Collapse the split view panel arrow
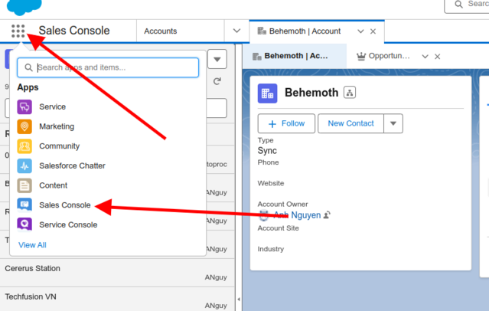489x311 pixels. click(239, 300)
